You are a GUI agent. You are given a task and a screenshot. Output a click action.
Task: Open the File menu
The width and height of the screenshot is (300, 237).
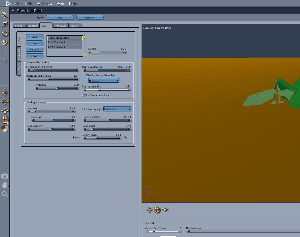pos(17,3)
